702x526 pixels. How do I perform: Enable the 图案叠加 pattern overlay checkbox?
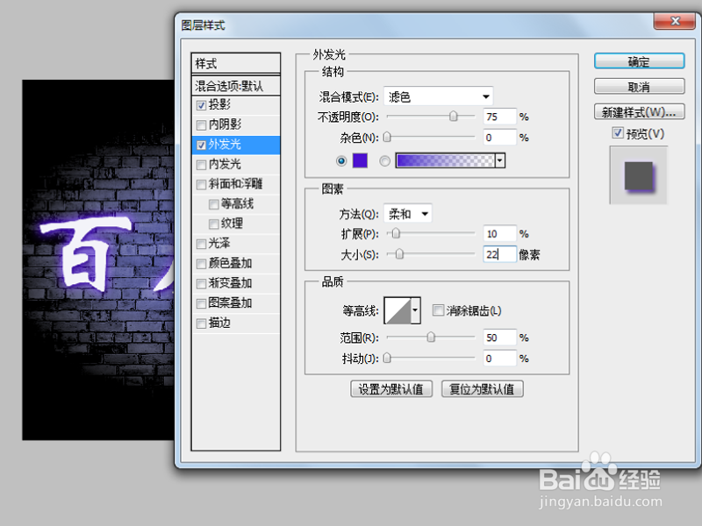pos(202,303)
